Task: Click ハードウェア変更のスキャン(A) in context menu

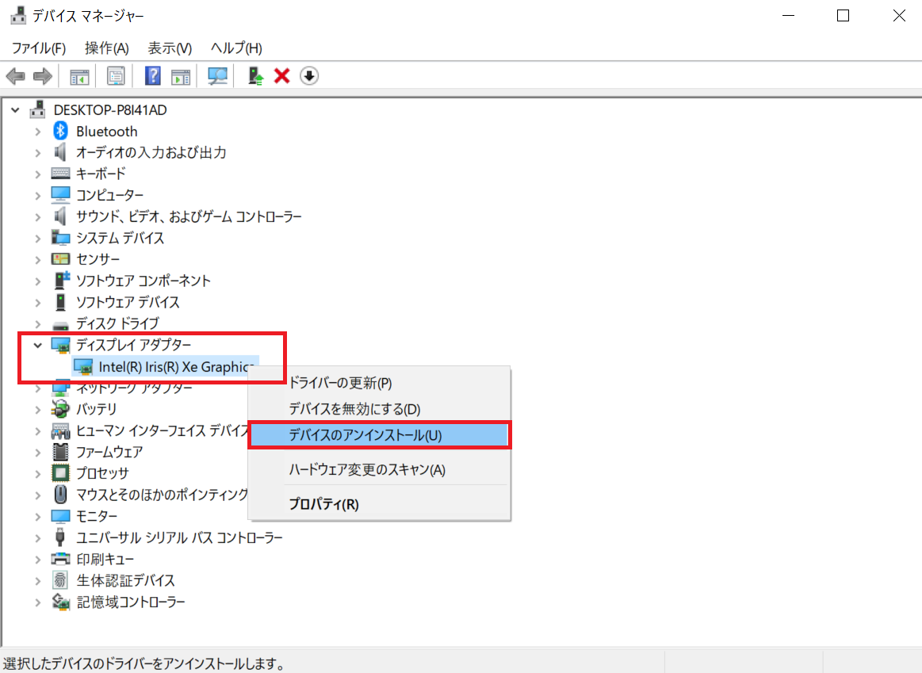Action: [x=366, y=470]
